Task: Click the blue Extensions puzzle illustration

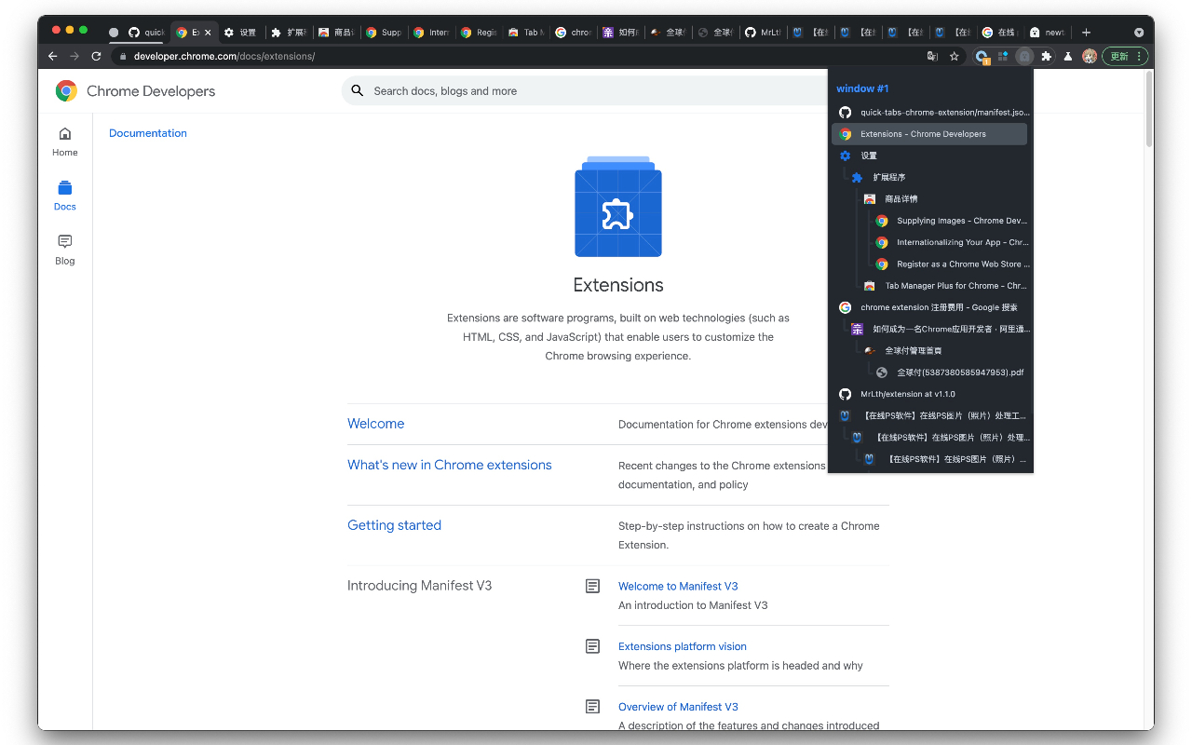Action: coord(618,207)
